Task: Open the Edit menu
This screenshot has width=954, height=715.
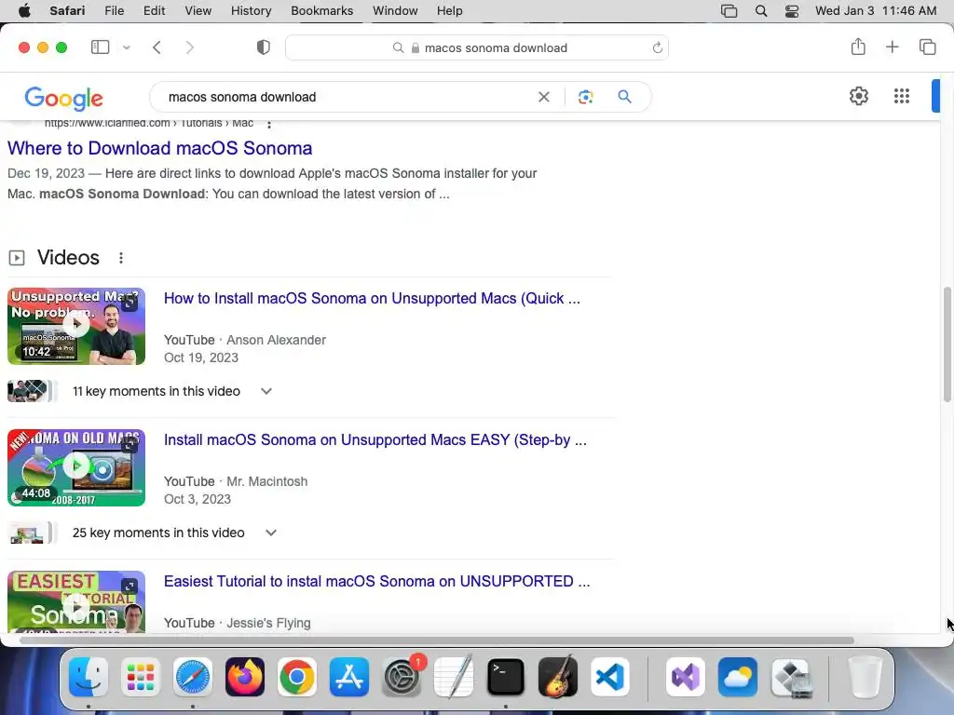Action: click(154, 11)
